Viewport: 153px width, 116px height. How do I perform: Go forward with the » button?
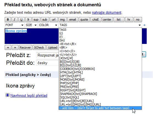pyautogui.click(x=15, y=47)
